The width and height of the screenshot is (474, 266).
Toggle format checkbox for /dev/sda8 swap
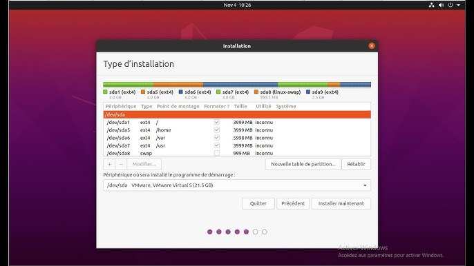217,153
